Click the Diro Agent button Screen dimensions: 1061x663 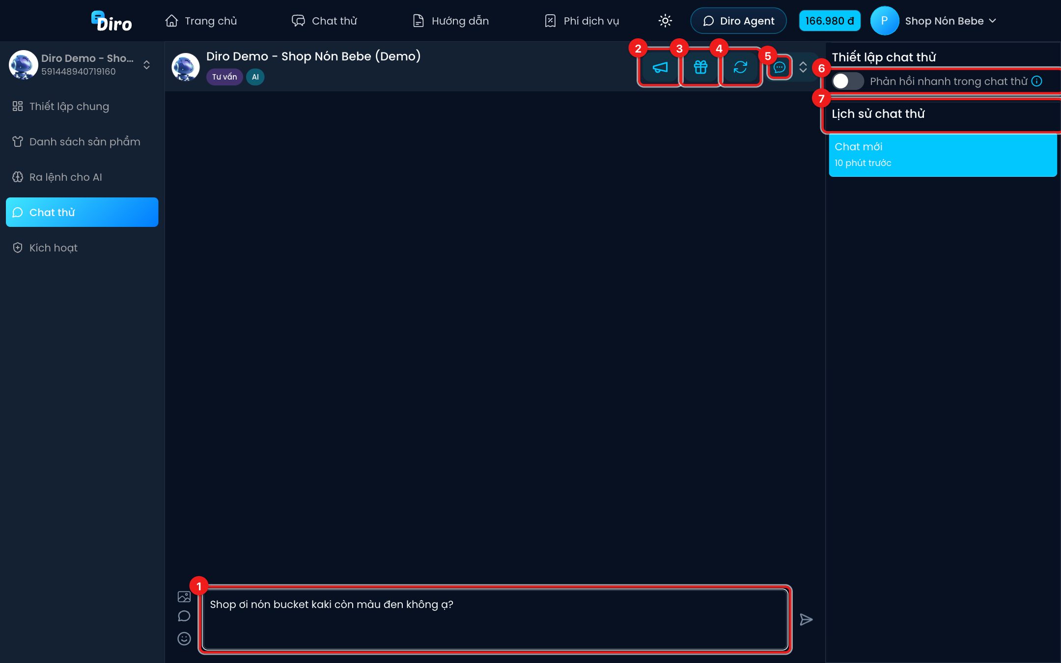pos(738,21)
